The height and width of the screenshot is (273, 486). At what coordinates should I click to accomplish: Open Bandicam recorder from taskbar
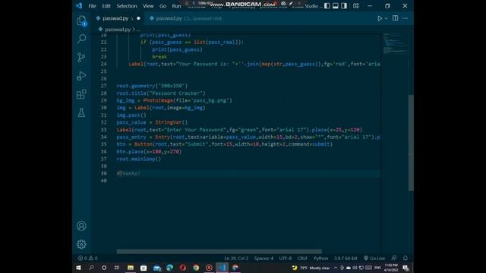[x=209, y=268]
